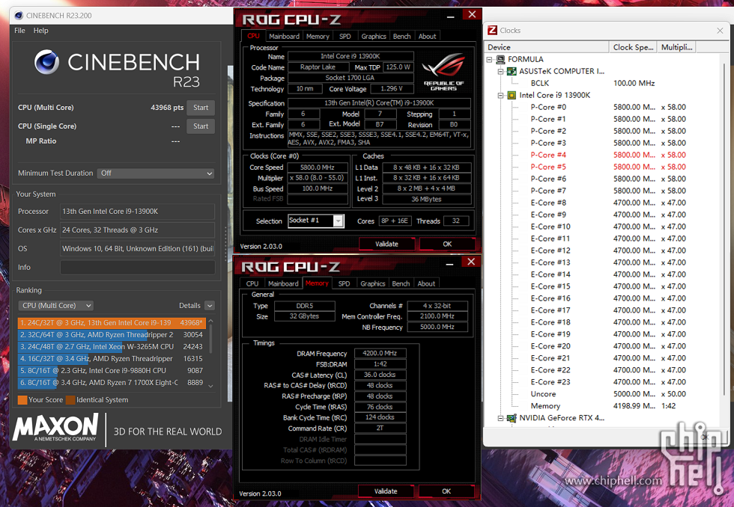Collapse the FORMULA tree node
Viewport: 734px width, 507px height.
(489, 60)
